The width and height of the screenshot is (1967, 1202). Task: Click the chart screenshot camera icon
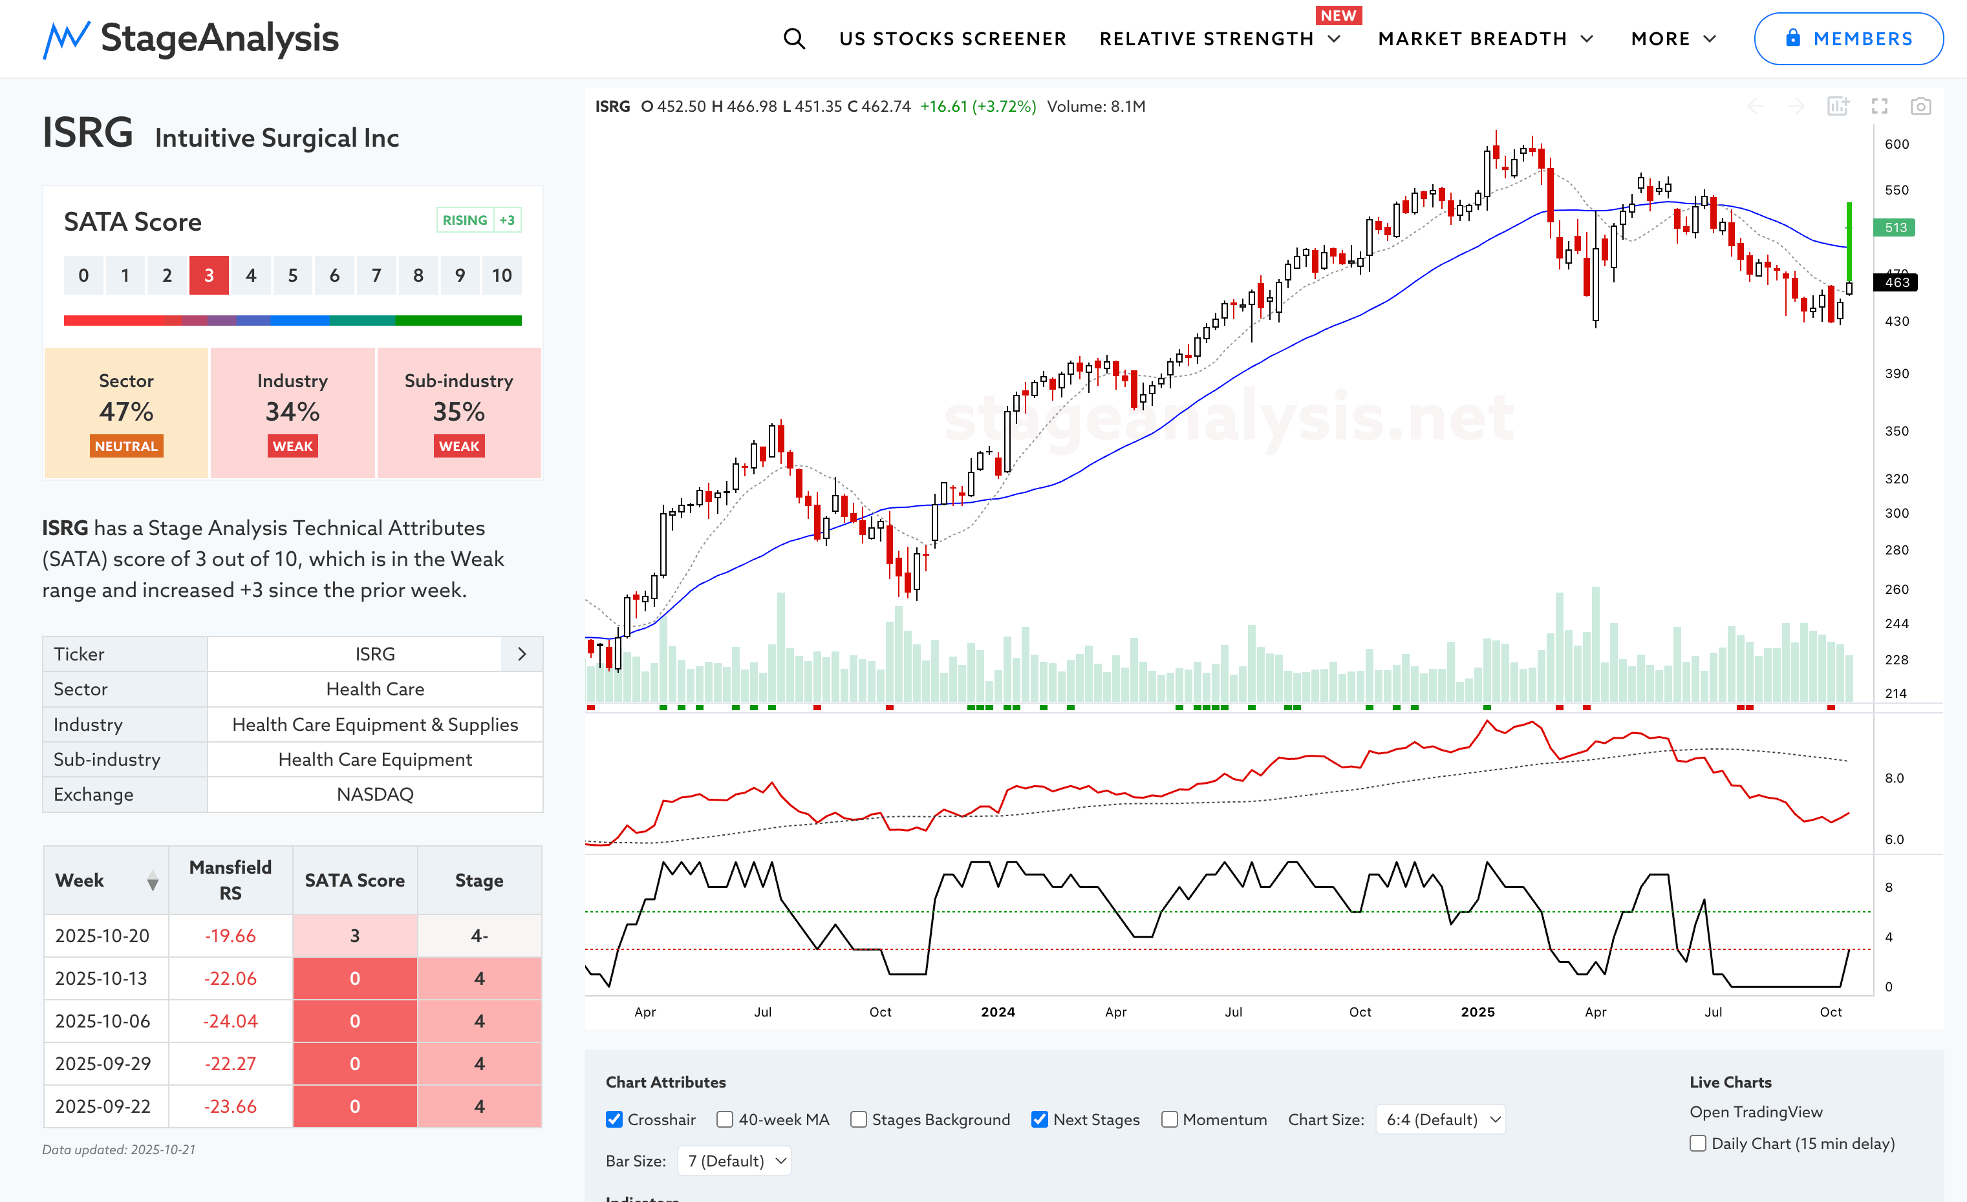(1920, 106)
